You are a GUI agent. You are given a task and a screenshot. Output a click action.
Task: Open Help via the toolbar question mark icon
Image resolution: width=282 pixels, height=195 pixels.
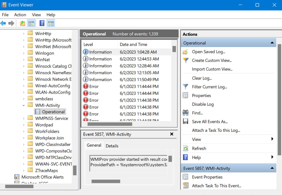pyautogui.click(x=42, y=23)
